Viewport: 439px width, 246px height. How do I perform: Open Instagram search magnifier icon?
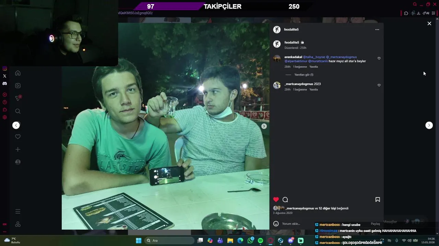tap(18, 111)
